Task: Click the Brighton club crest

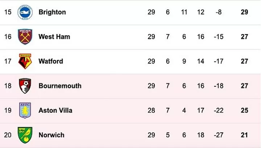Action: [25, 12]
